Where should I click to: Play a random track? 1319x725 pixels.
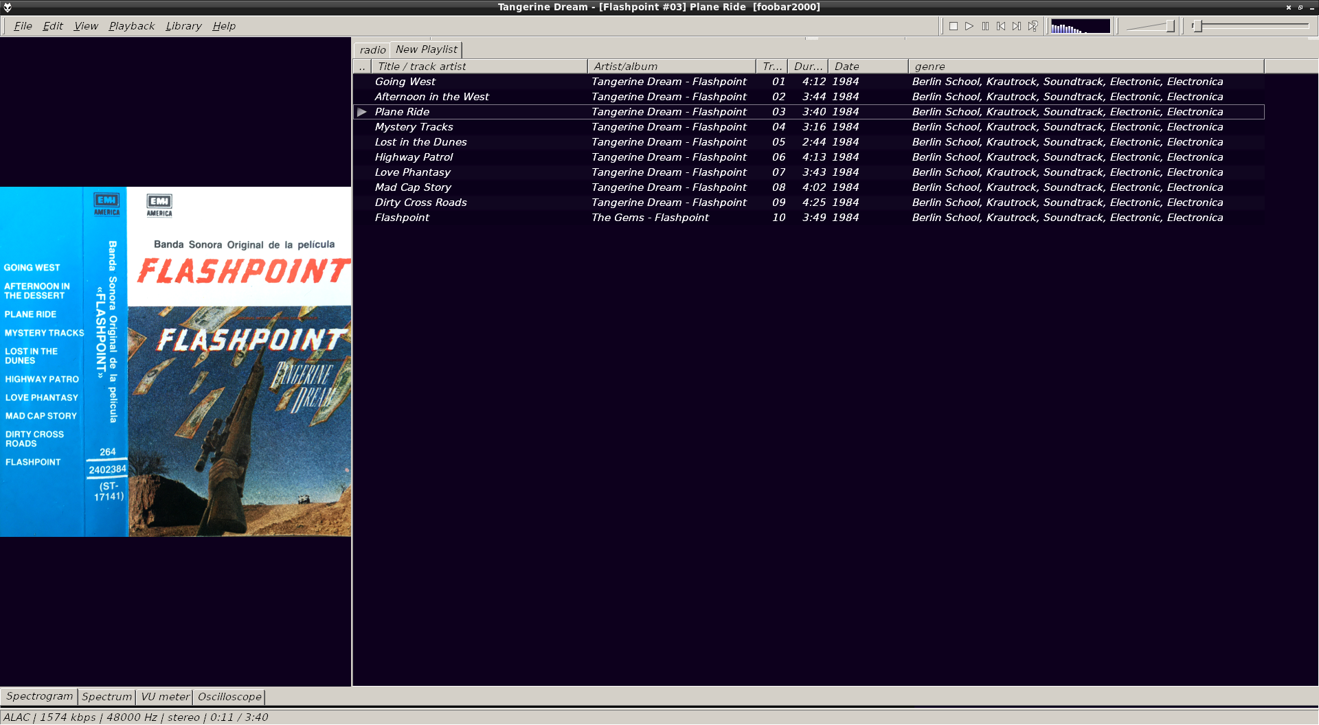[x=1033, y=26]
